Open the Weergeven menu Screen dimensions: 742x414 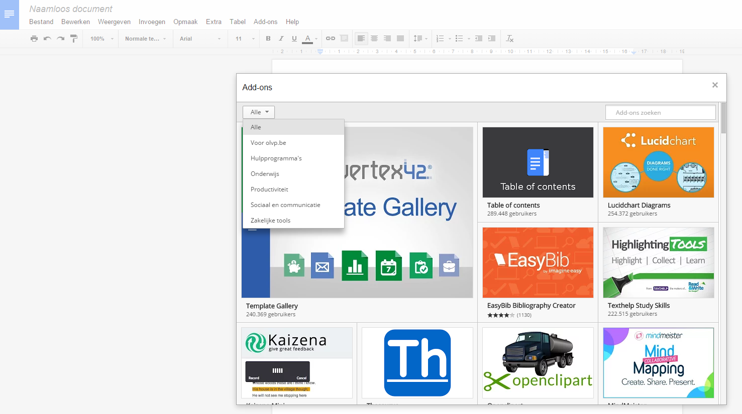(114, 22)
